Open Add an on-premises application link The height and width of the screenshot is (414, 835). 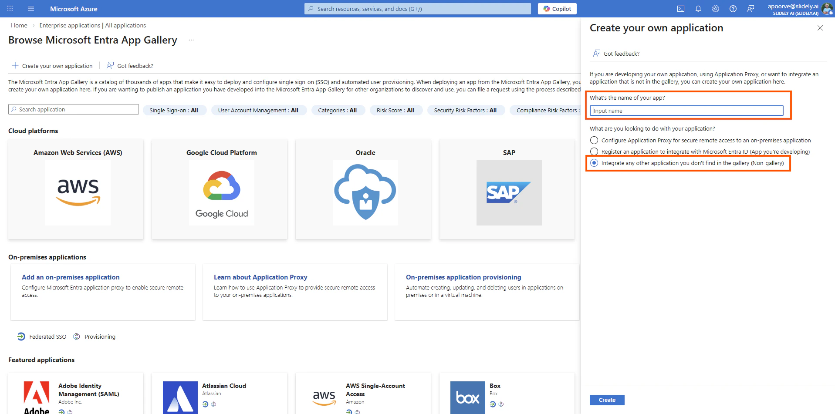[x=71, y=277]
